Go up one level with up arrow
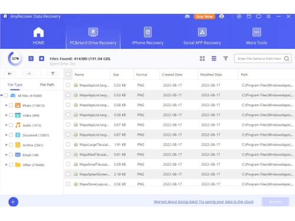This screenshot has width=295, height=221. pyautogui.click(x=53, y=74)
